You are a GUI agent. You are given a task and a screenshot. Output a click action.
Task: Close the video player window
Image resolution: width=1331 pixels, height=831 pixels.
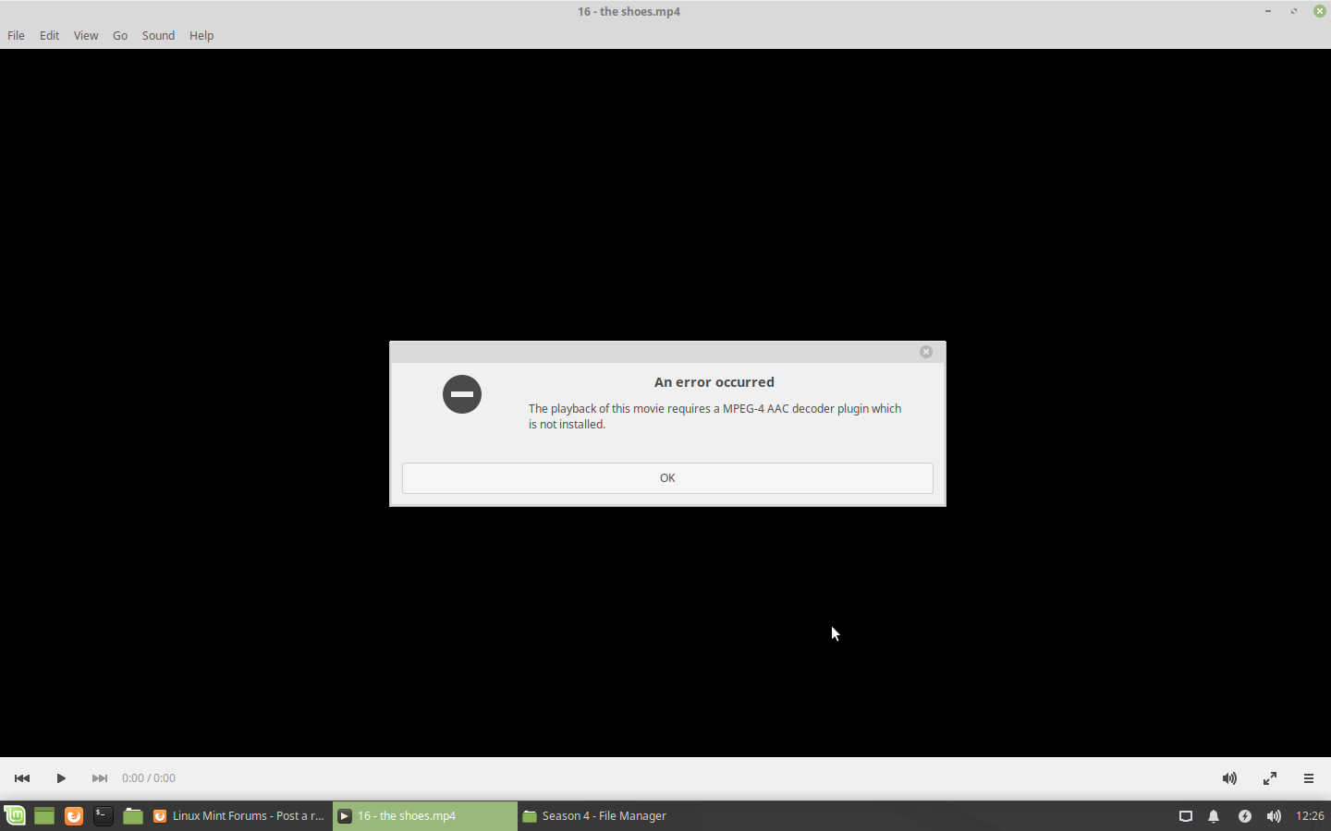[x=1320, y=11]
